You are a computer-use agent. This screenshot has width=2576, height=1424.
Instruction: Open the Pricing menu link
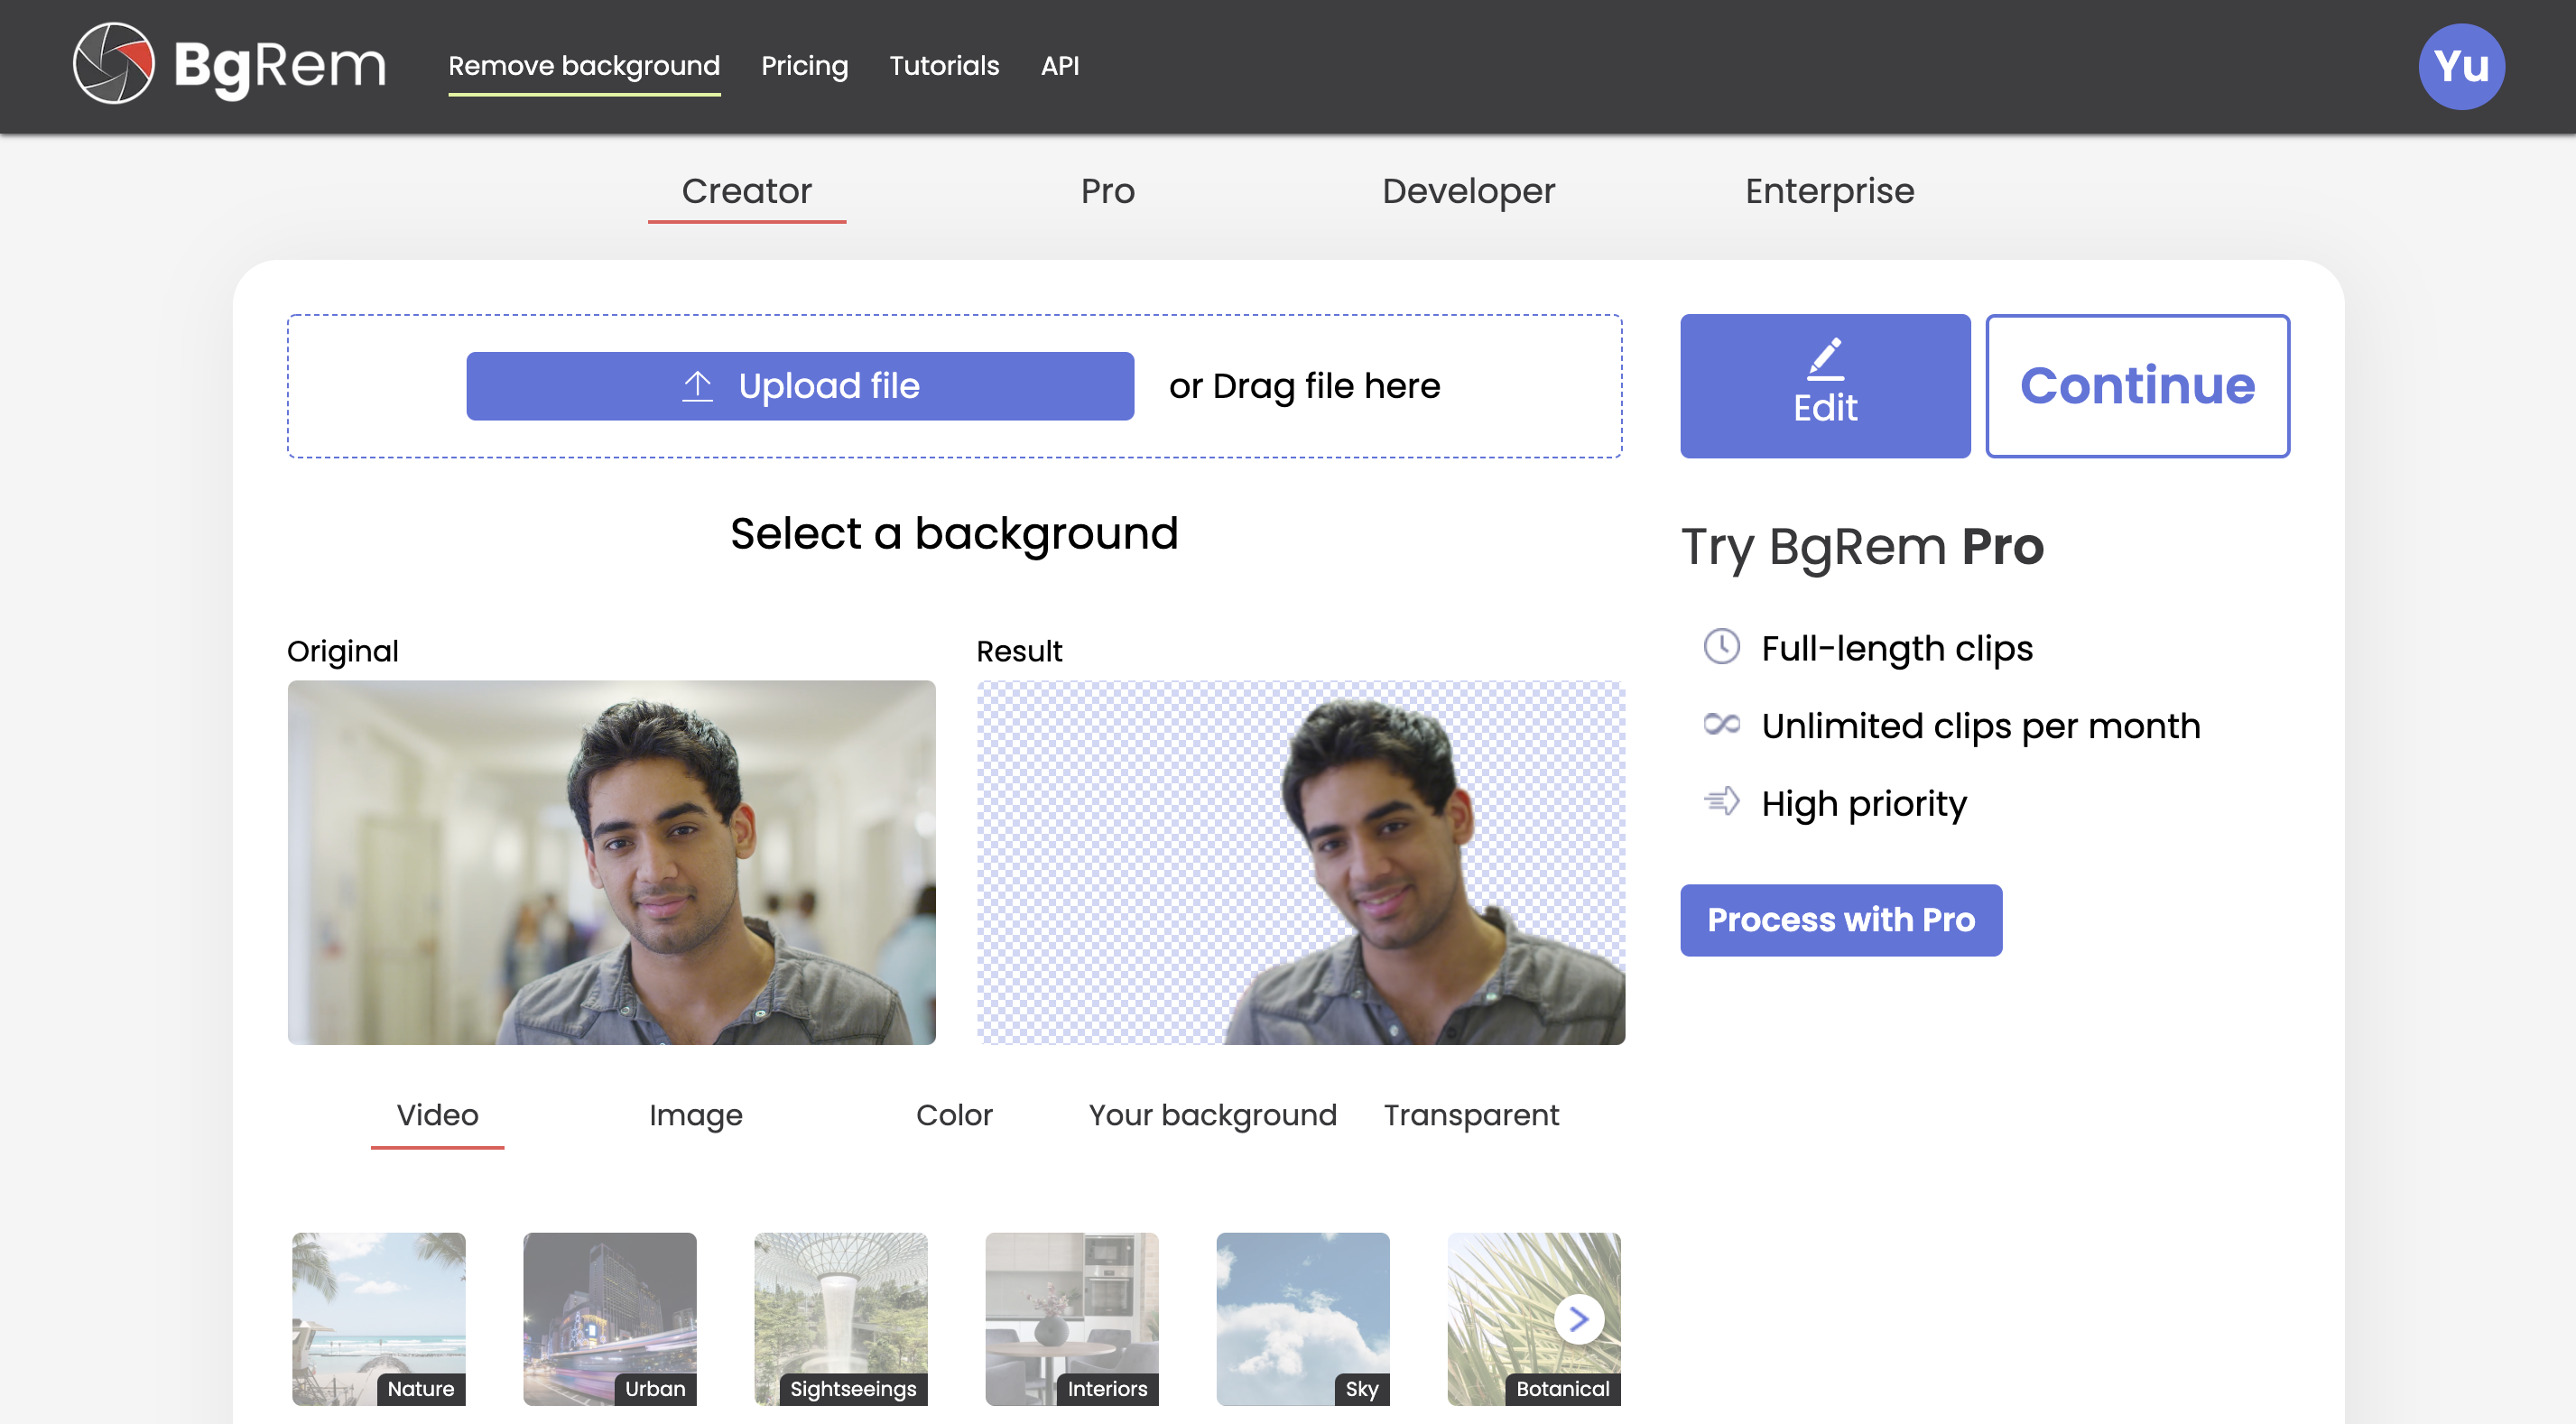pos(804,66)
